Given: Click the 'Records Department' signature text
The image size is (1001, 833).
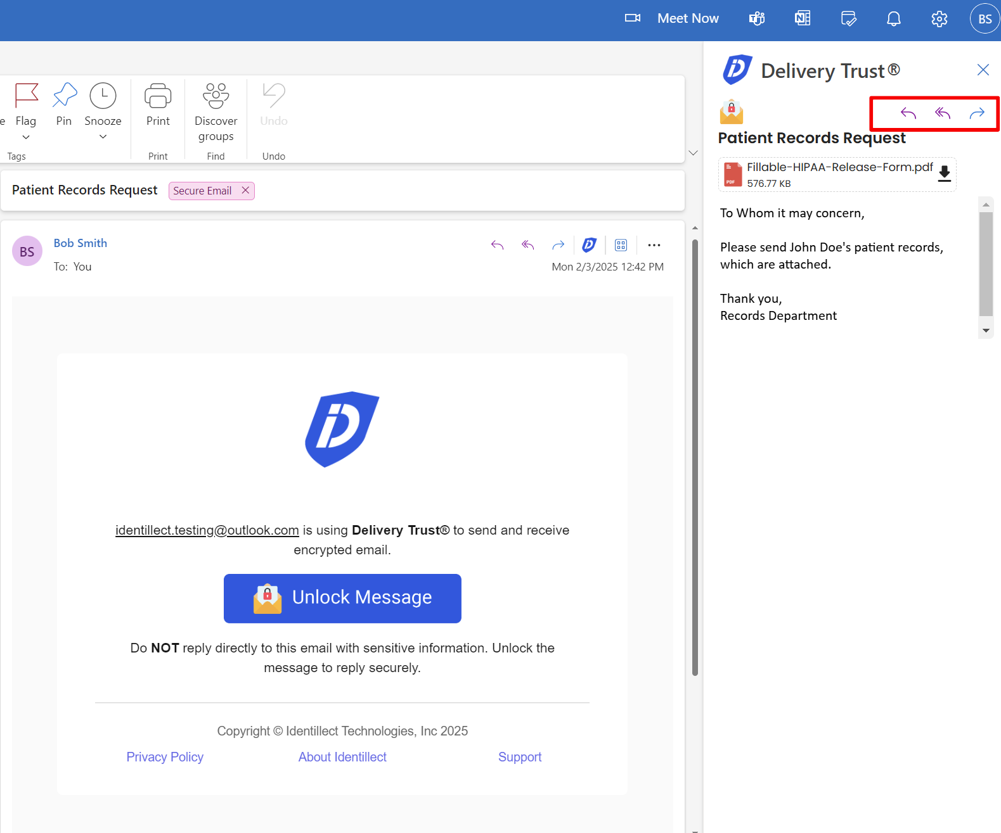Looking at the screenshot, I should [778, 316].
